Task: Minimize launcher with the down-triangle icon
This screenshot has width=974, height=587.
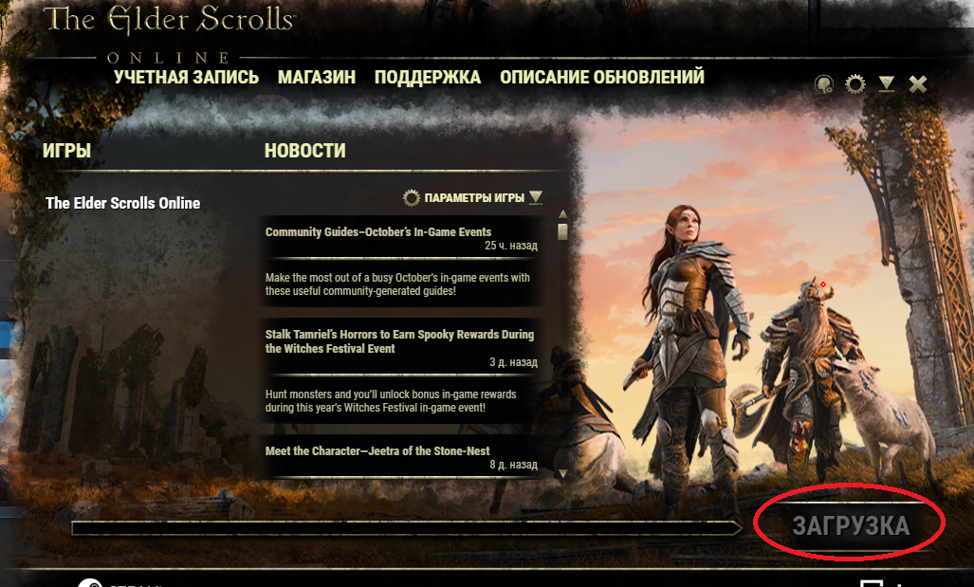Action: click(x=887, y=83)
